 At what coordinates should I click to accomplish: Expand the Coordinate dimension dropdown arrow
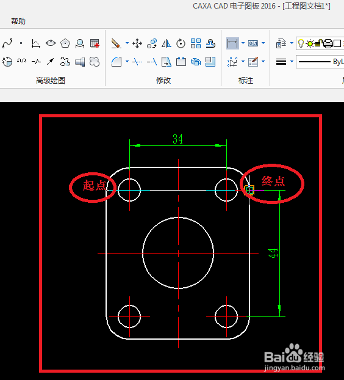[243, 62]
